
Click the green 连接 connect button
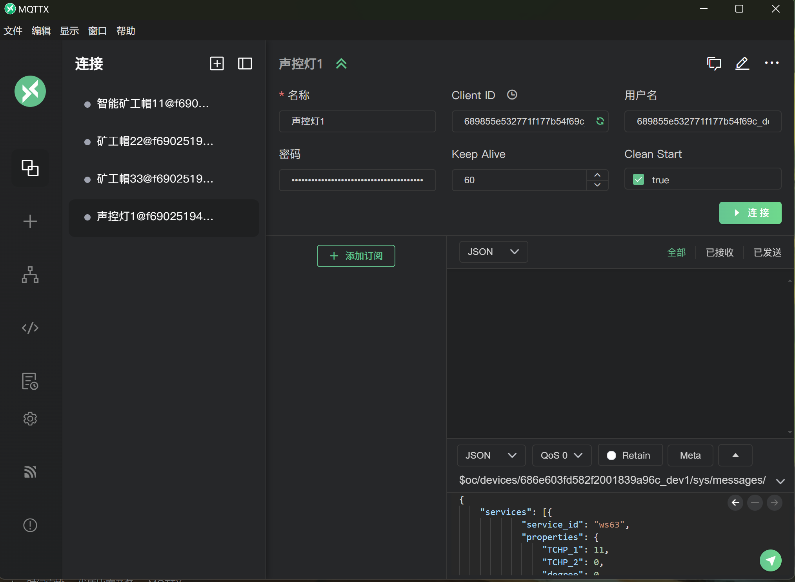750,213
